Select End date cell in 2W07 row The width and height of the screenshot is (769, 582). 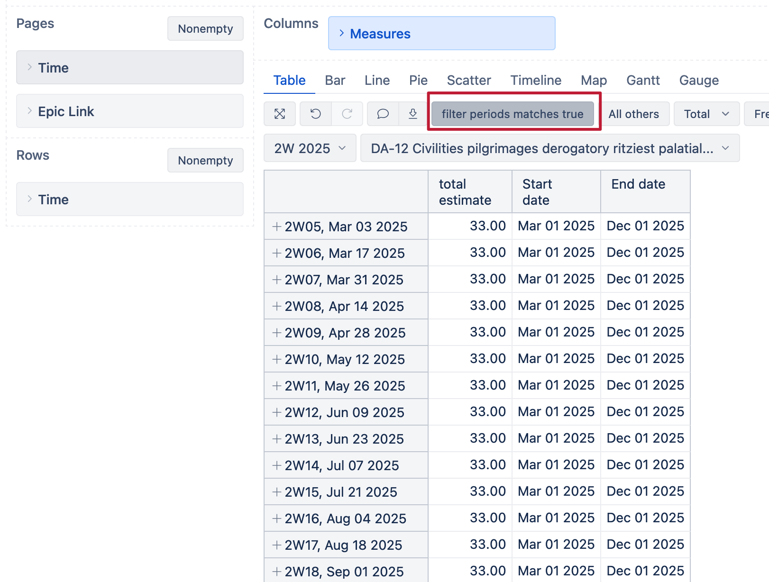click(x=645, y=279)
